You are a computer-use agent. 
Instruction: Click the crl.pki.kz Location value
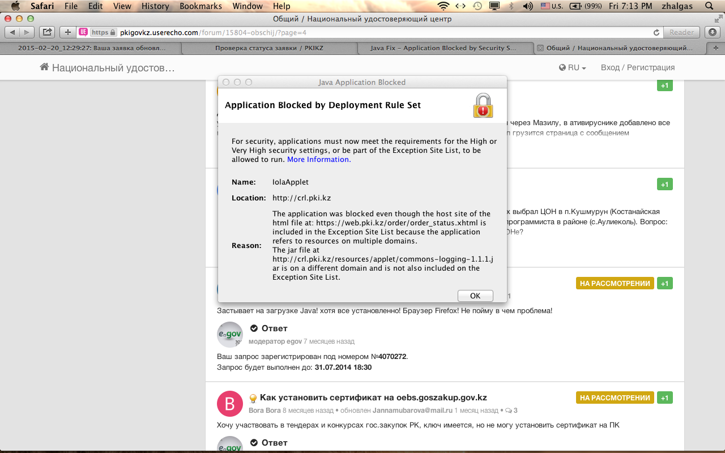[301, 198]
